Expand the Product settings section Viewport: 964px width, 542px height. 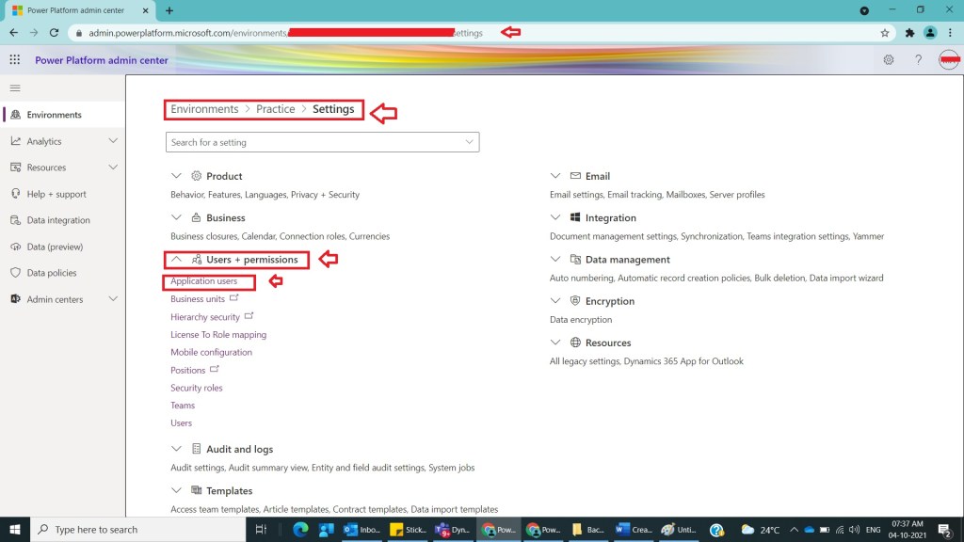[176, 176]
